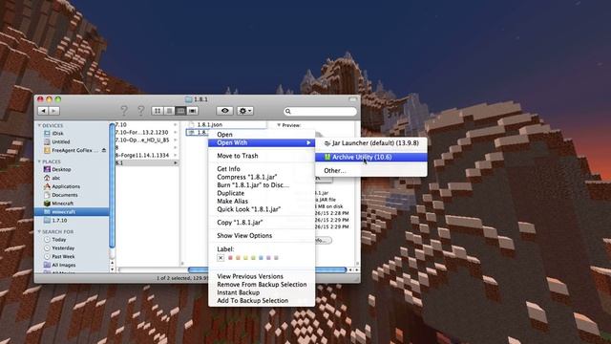
Task: Switch Finder to Cover Flow view
Action: pyautogui.click(x=193, y=111)
